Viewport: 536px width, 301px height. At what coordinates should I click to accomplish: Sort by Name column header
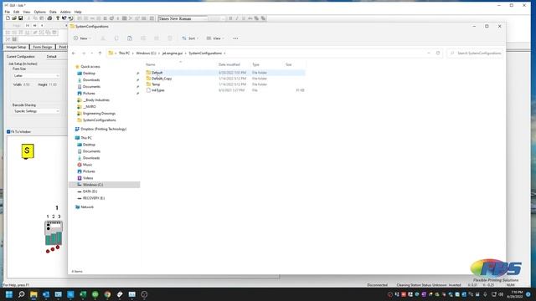tap(151, 64)
